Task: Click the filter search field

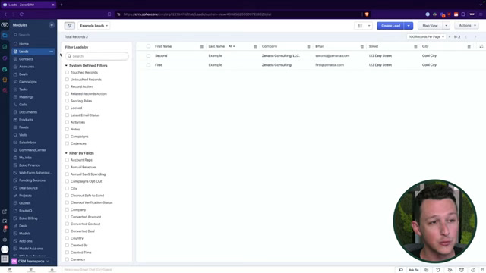Action: point(97,56)
